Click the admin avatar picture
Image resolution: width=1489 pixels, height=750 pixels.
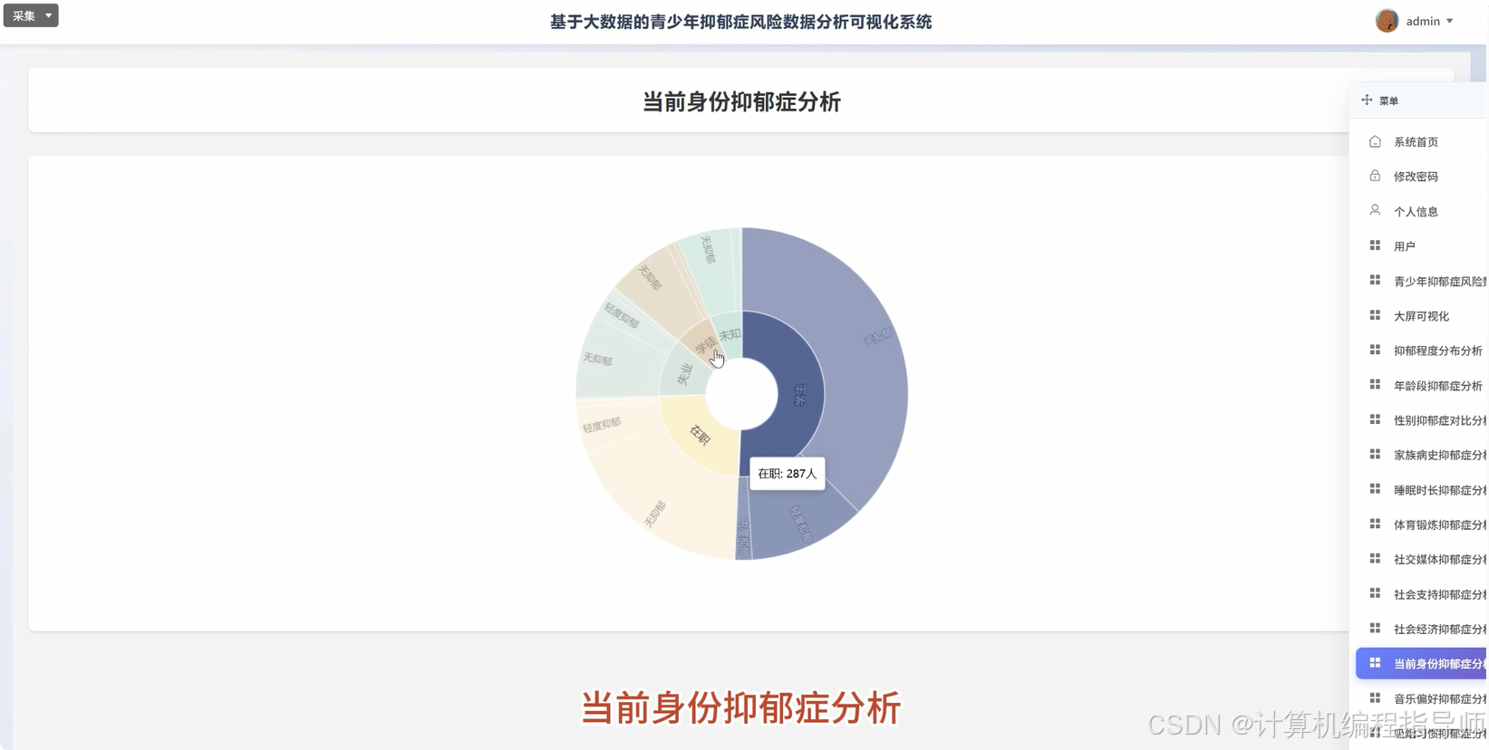click(1387, 21)
